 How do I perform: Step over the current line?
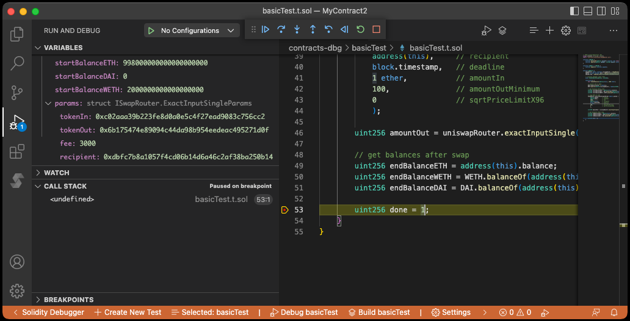(281, 29)
